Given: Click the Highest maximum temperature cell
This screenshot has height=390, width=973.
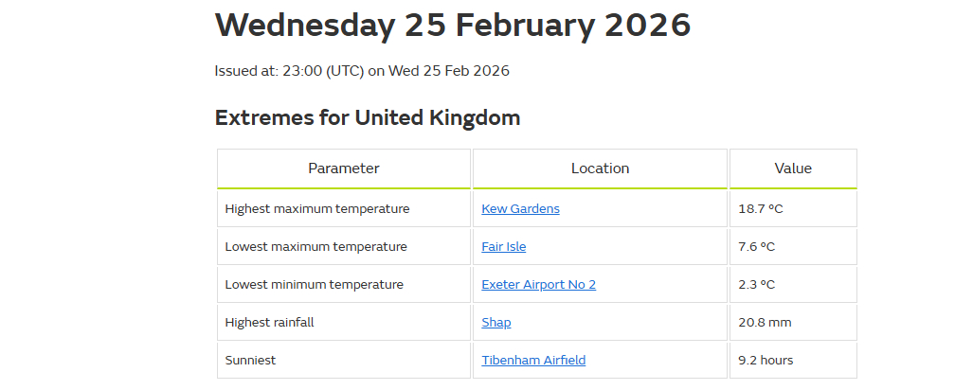Looking at the screenshot, I should point(317,208).
